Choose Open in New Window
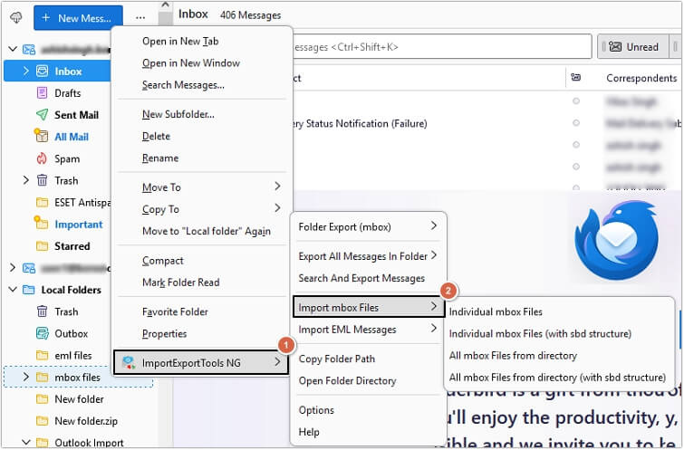The width and height of the screenshot is (684, 450). coord(202,62)
